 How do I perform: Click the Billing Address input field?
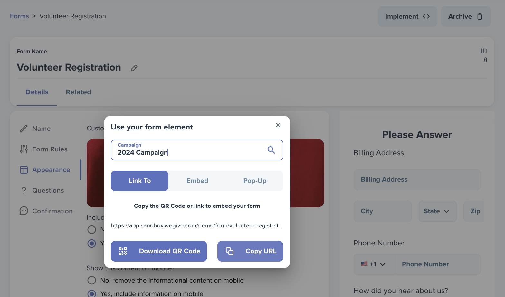point(417,180)
